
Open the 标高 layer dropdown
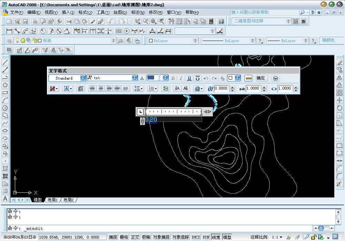click(x=114, y=41)
